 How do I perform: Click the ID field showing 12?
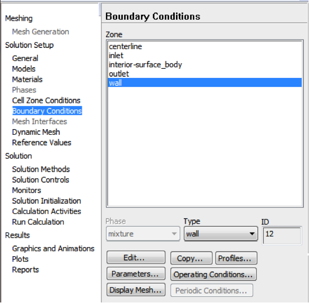pyautogui.click(x=282, y=235)
